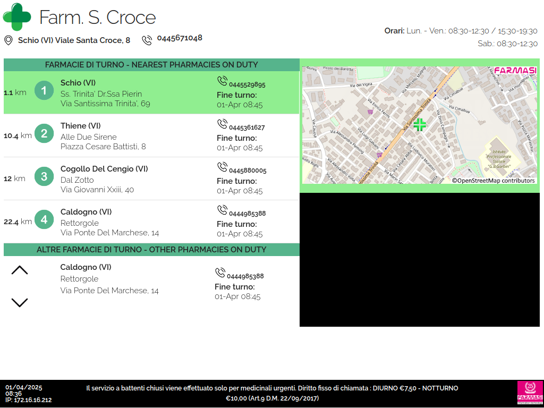Click the location pin icon near address

coord(8,40)
